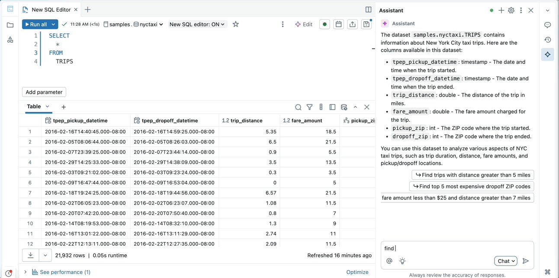Screen dimensions: 559x278
Task: Click the Optimize link
Action: 357,272
